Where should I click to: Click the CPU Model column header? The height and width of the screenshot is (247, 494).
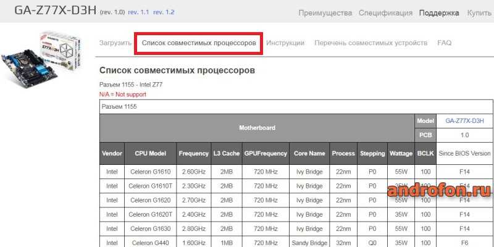click(x=150, y=153)
